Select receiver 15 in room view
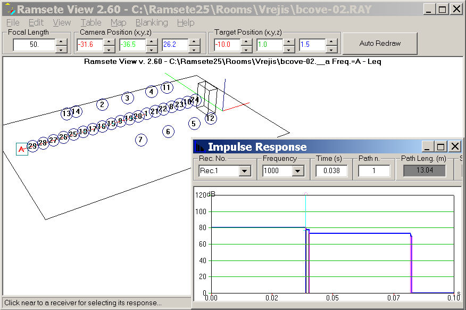 pyautogui.click(x=112, y=123)
